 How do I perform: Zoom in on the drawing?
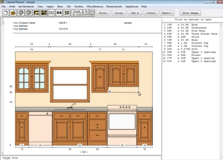click(x=74, y=14)
